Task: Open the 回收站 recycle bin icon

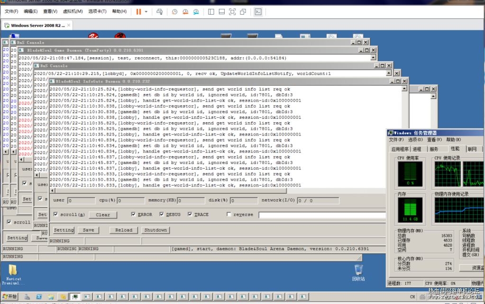Action: click(x=358, y=272)
